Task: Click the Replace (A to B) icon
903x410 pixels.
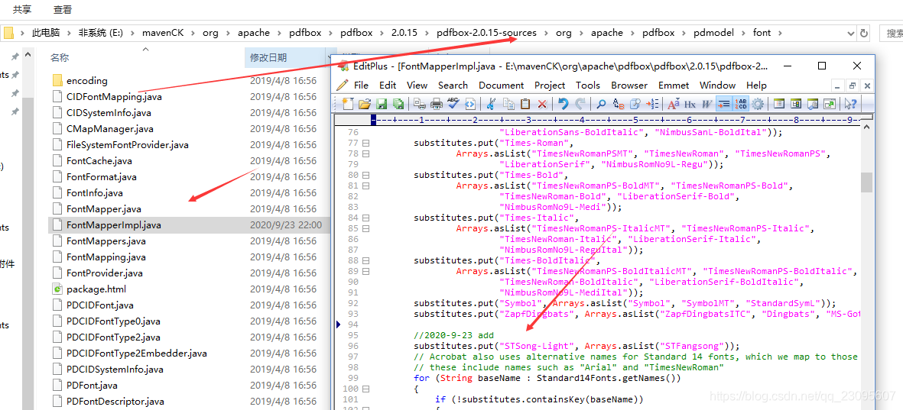Action: (619, 104)
